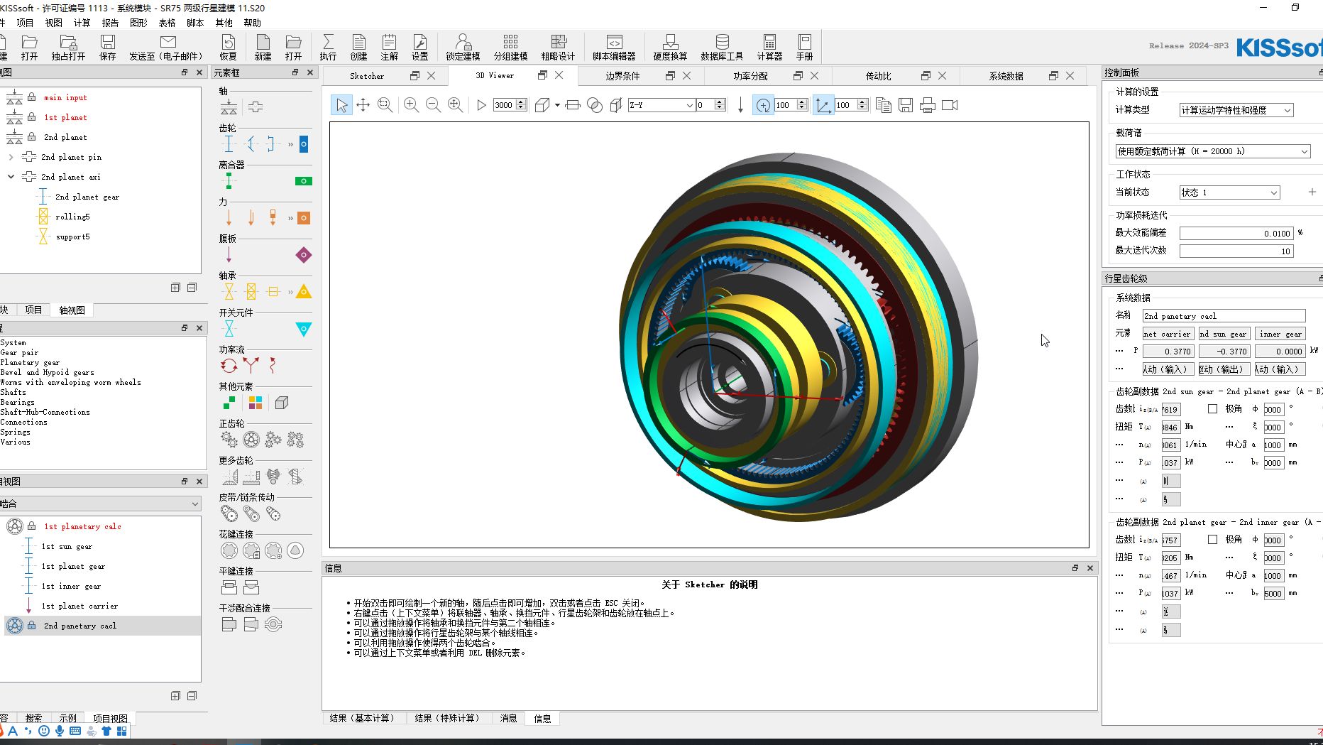Open the 计算器 calculator icon

click(769, 47)
